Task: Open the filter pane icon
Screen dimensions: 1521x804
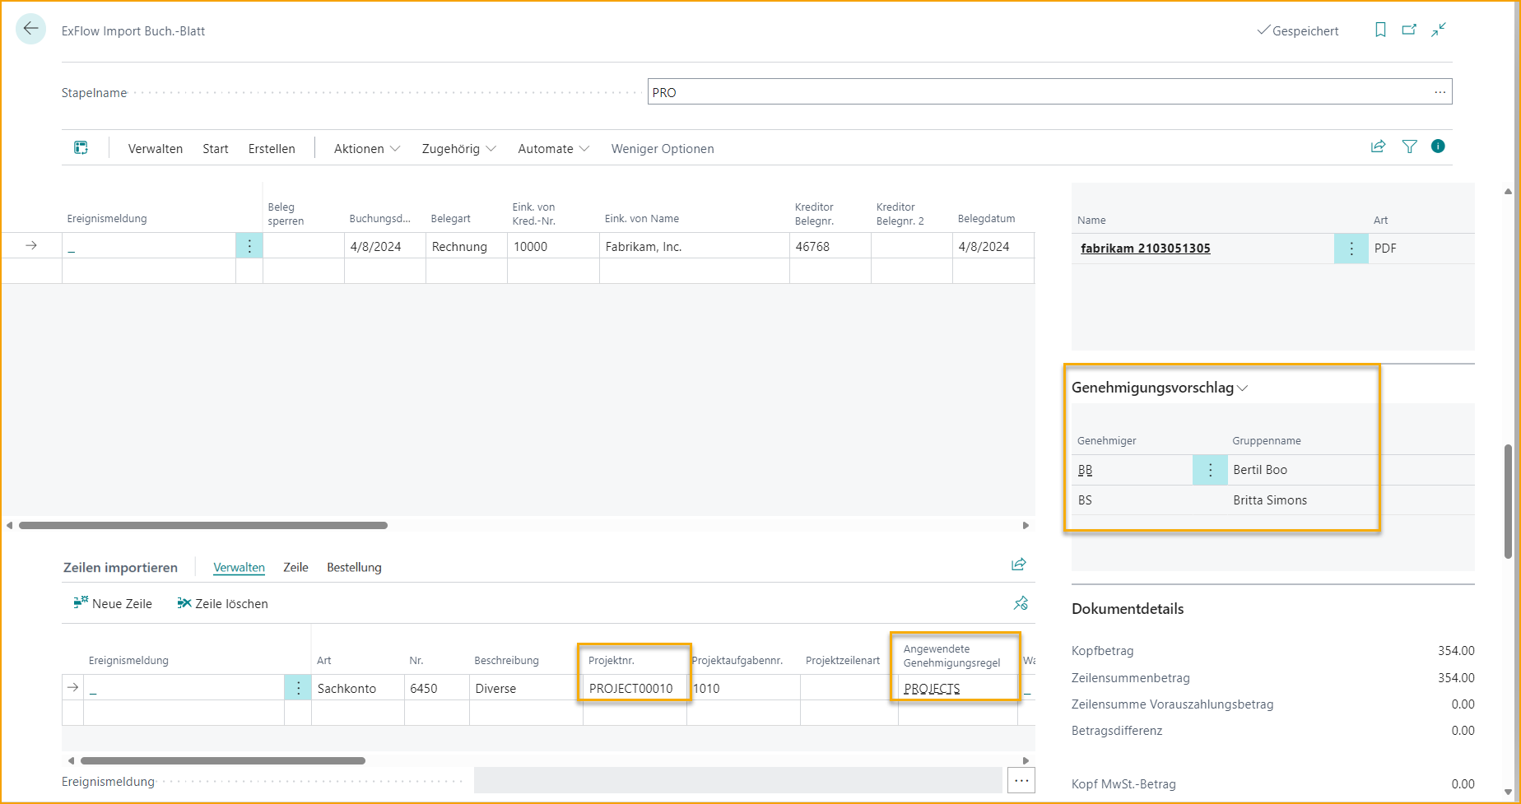Action: point(1409,146)
